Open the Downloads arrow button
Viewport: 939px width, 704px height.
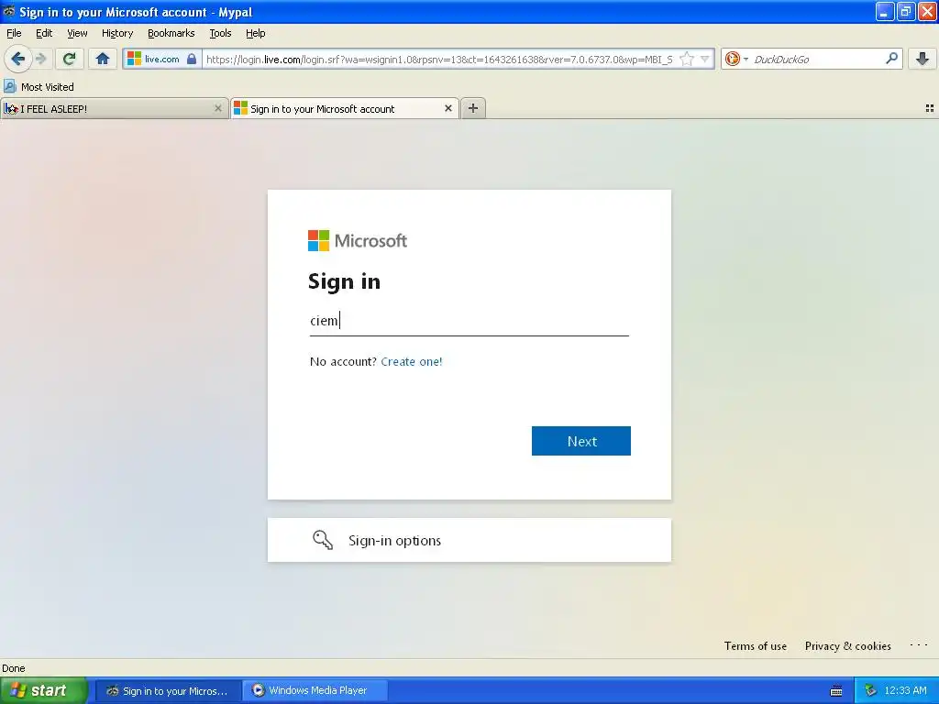[922, 59]
